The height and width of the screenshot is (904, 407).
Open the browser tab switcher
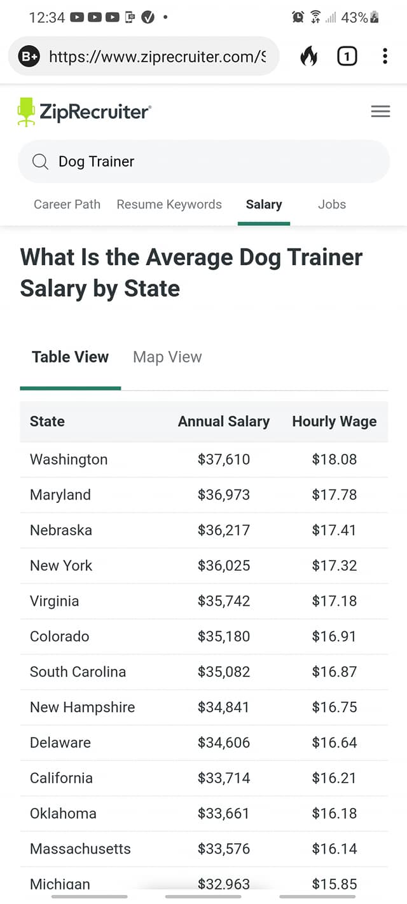pos(347,57)
